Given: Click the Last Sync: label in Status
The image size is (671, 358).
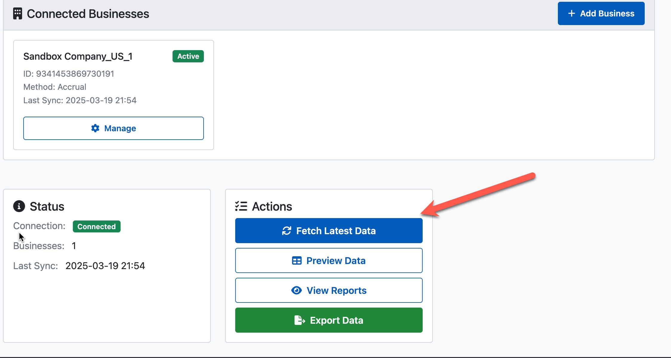Looking at the screenshot, I should (36, 266).
